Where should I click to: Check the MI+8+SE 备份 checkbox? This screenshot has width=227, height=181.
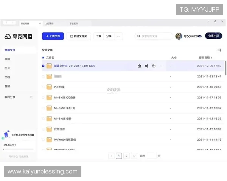[43, 118]
